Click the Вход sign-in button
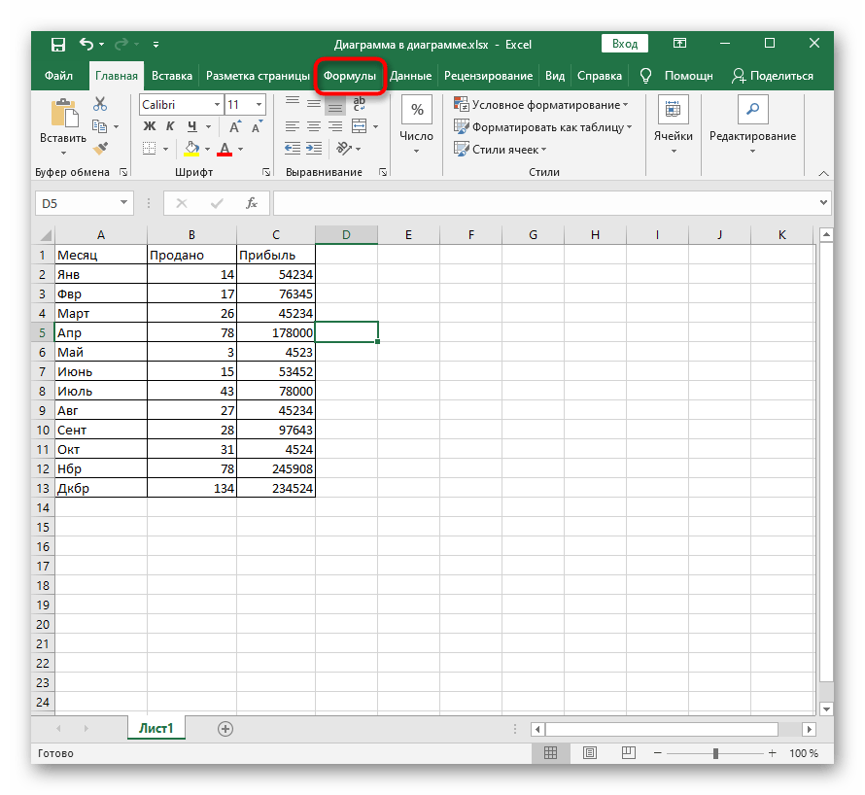865x795 pixels. click(625, 44)
